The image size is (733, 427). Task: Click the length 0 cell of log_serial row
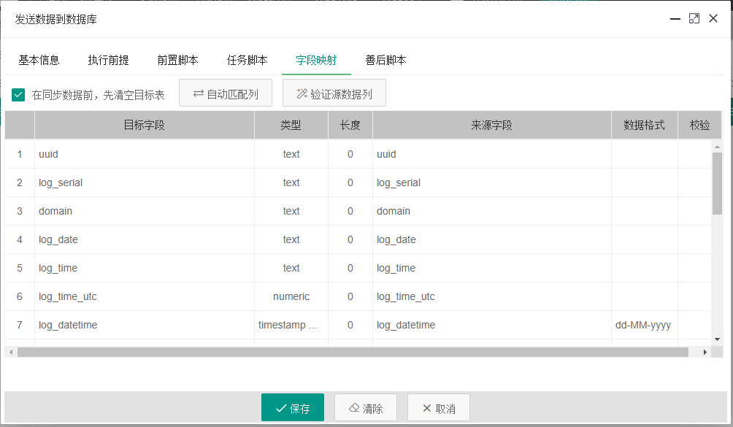[x=350, y=182]
